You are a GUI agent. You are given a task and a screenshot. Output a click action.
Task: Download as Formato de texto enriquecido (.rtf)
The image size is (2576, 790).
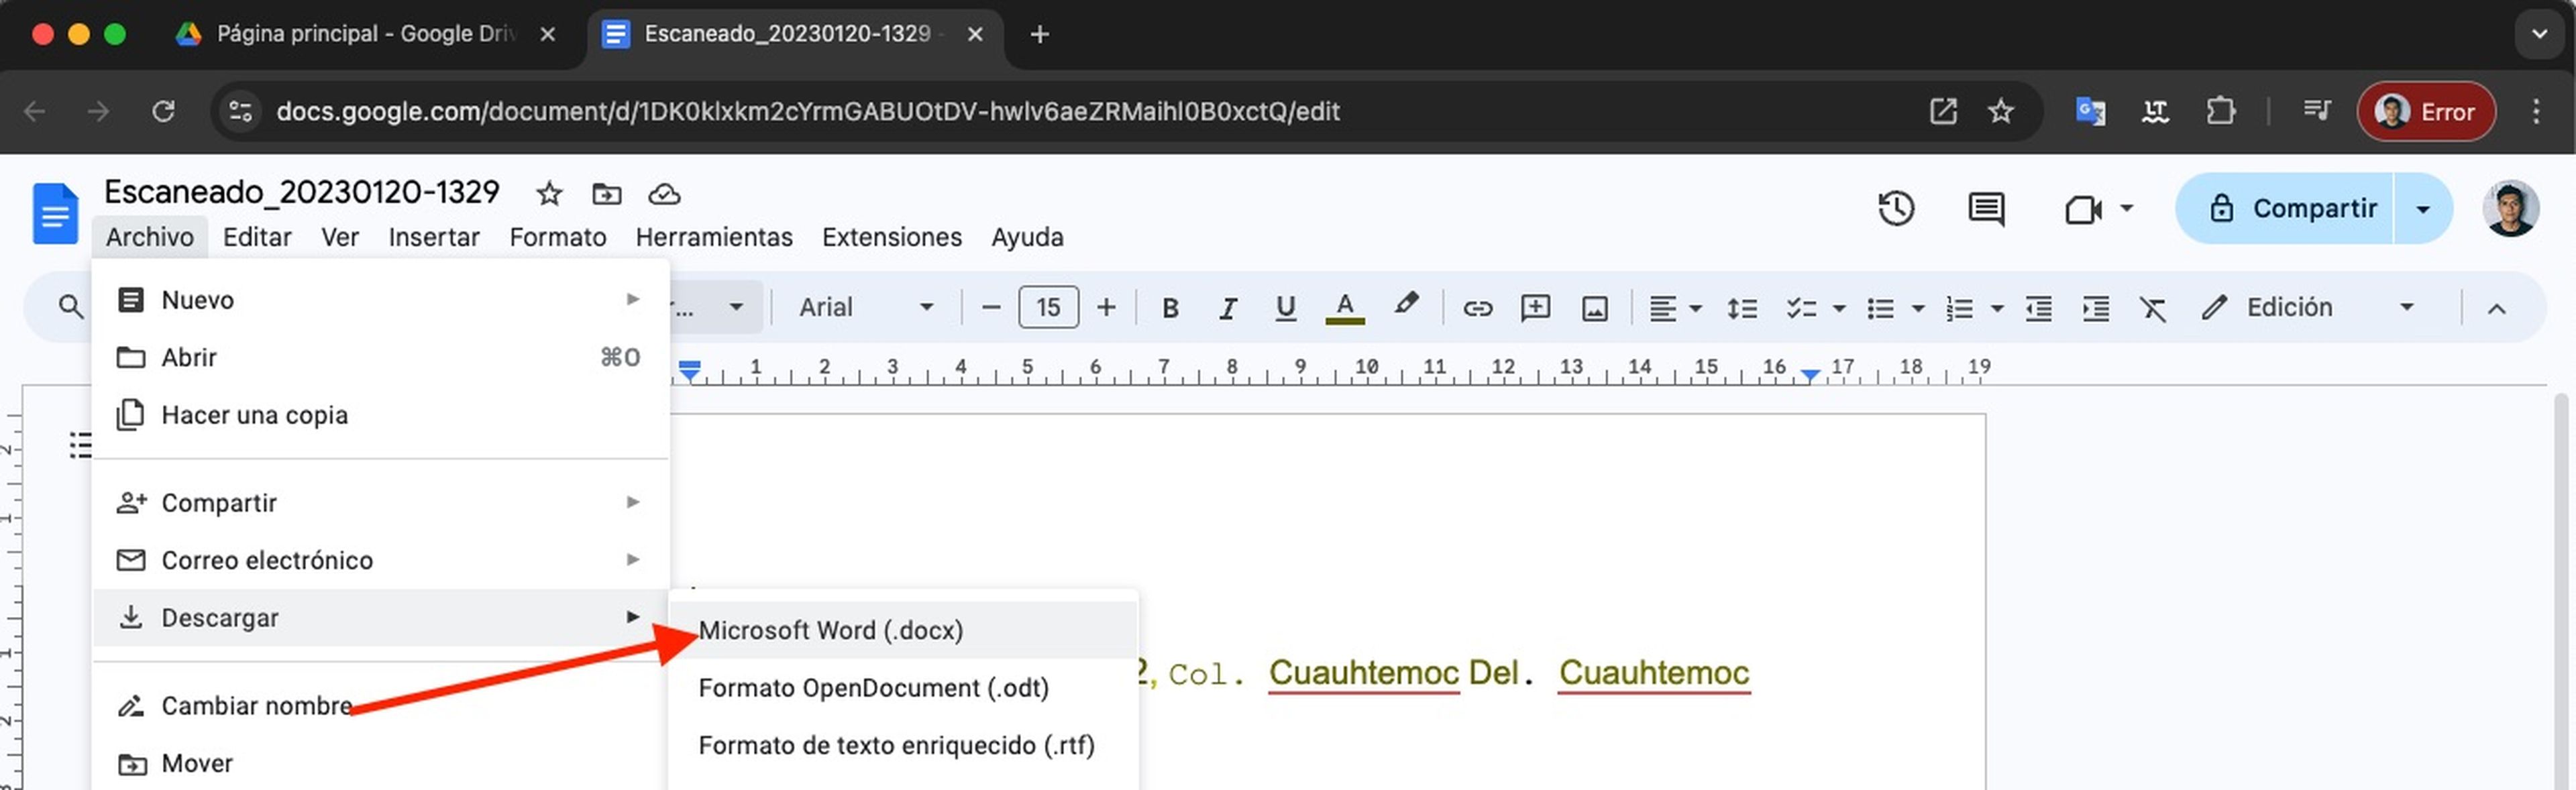tap(903, 746)
